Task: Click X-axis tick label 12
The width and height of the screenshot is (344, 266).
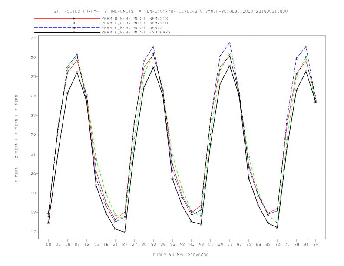Action: pyautogui.click(x=87, y=244)
